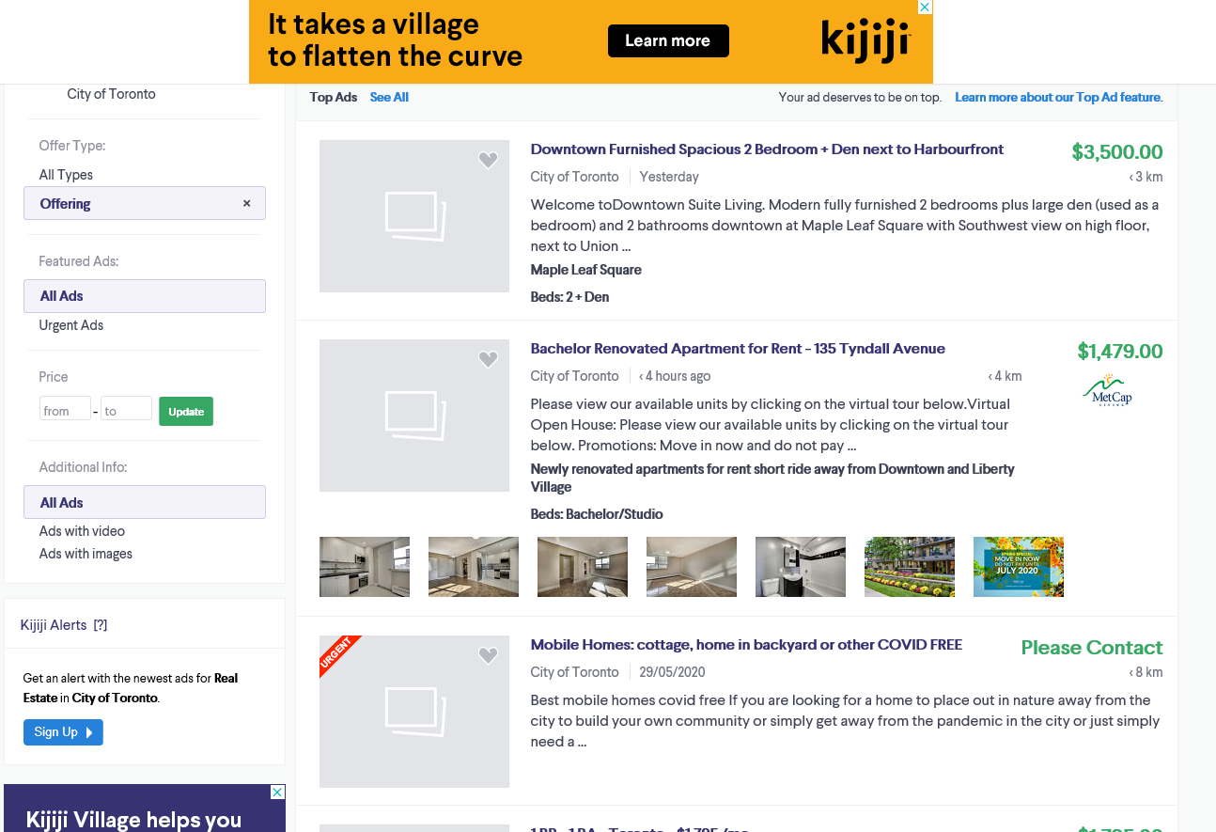The height and width of the screenshot is (832, 1216).
Task: Select All Ads under Additional Info
Action: (x=145, y=502)
